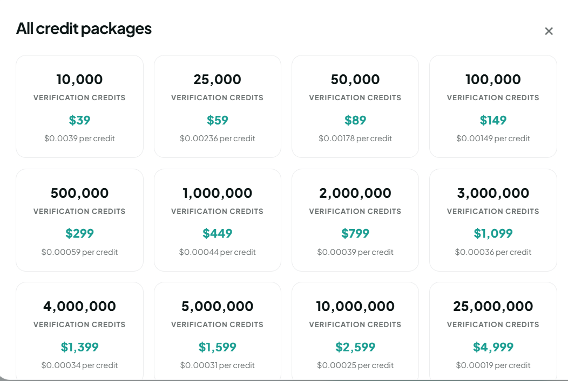Screen dimensions: 568x381
Task: Click the $4,999 price text
Action: [x=493, y=347]
